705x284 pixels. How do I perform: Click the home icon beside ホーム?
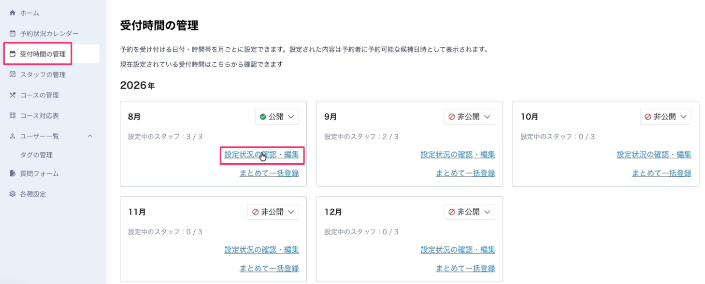click(x=13, y=13)
